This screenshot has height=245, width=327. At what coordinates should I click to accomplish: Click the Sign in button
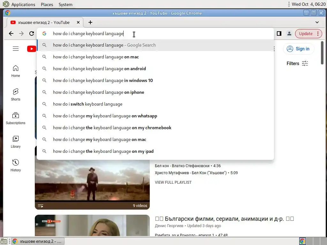click(298, 49)
